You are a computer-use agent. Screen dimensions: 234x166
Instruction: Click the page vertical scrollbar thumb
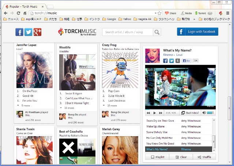[x=229, y=108]
